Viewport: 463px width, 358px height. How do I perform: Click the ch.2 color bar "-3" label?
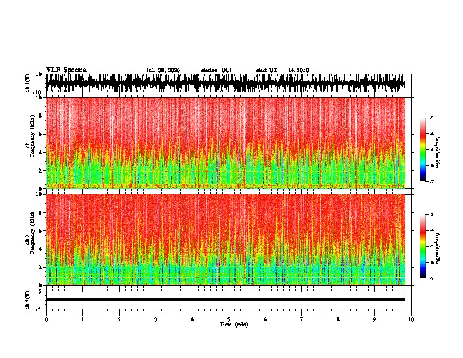click(x=431, y=215)
